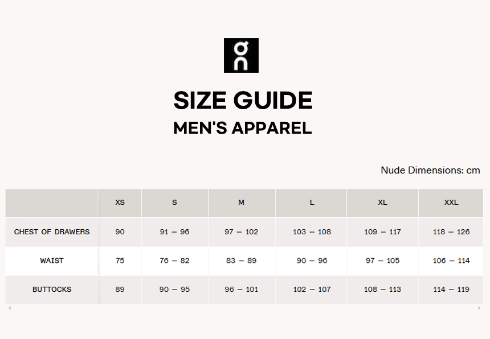
Task: Click the SIZE GUIDE heading
Action: point(243,101)
